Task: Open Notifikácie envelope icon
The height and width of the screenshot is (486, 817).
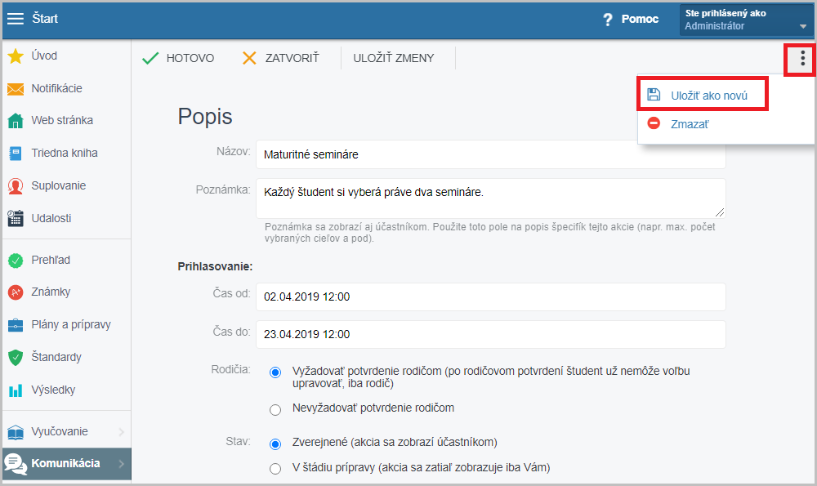Action: 16,89
